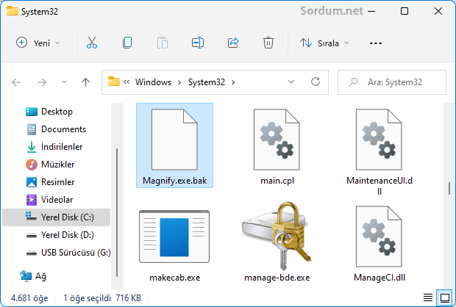
Task: Open Desktop in the sidebar
Action: click(x=49, y=112)
